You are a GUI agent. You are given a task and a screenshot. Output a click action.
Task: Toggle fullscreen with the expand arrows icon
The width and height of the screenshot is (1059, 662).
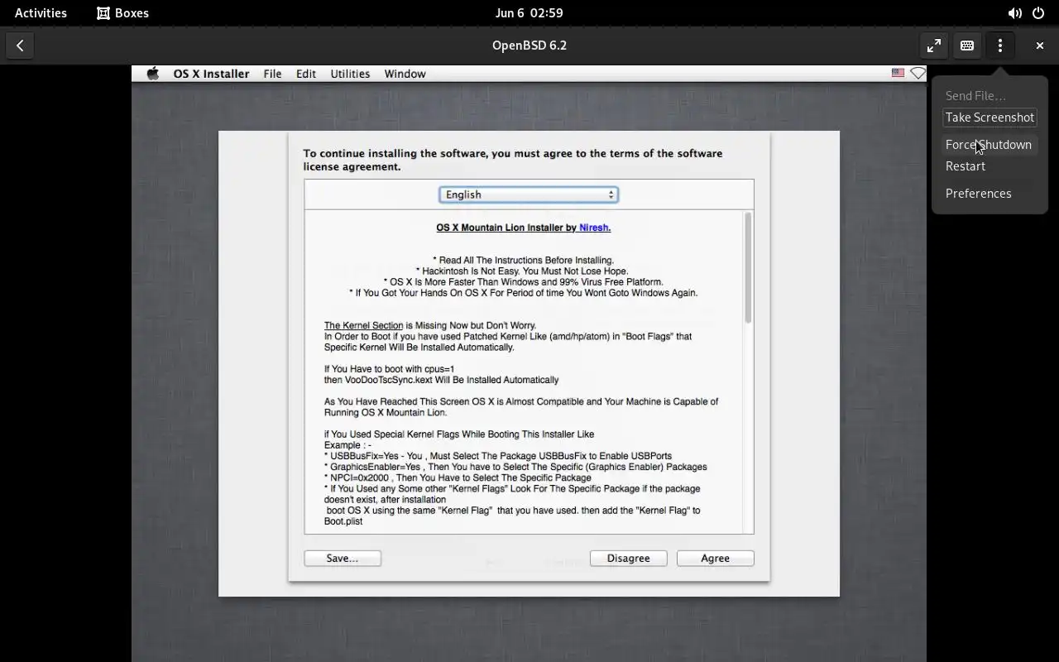click(x=934, y=46)
